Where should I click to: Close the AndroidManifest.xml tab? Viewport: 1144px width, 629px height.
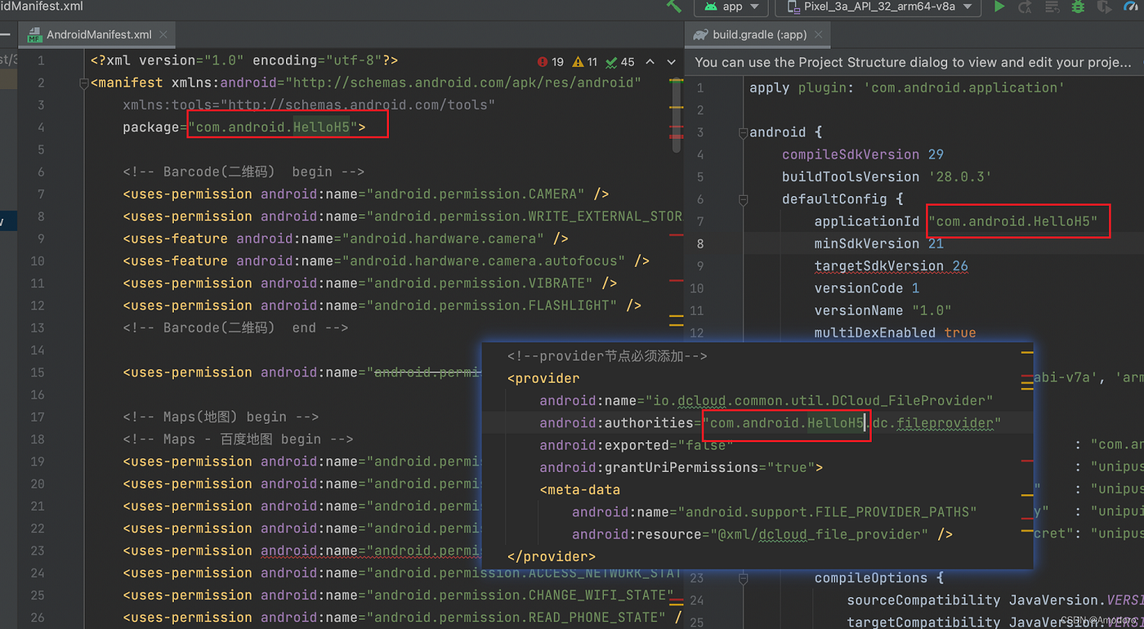[x=163, y=35]
